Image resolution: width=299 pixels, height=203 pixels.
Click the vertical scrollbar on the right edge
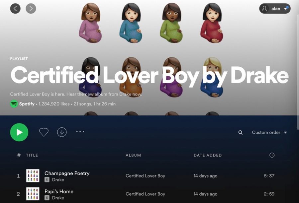tap(298, 72)
